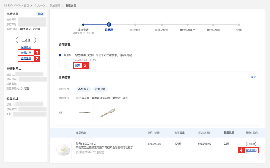Open the 咨询客服 link
The width and height of the screenshot is (270, 168).
pos(26,59)
